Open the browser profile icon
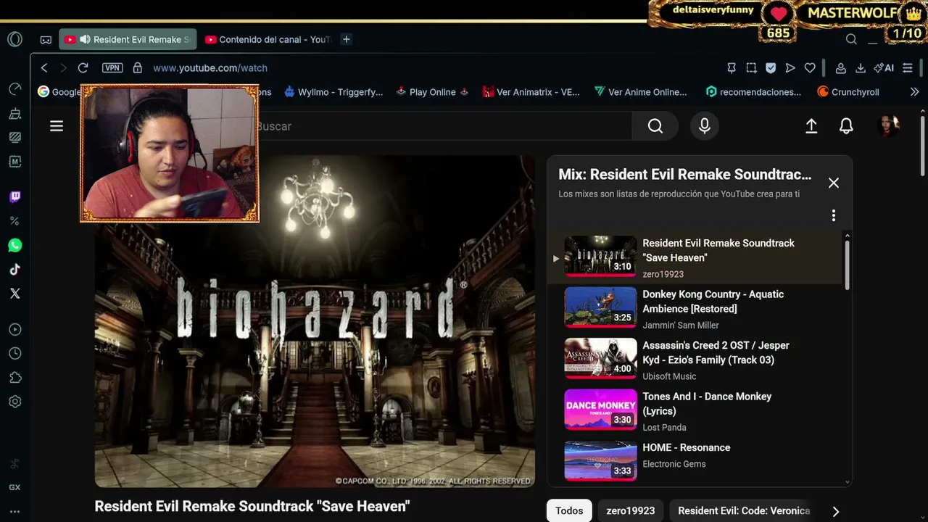Image resolution: width=928 pixels, height=522 pixels. (841, 67)
